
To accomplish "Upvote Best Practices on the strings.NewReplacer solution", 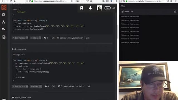I will 20,38.
